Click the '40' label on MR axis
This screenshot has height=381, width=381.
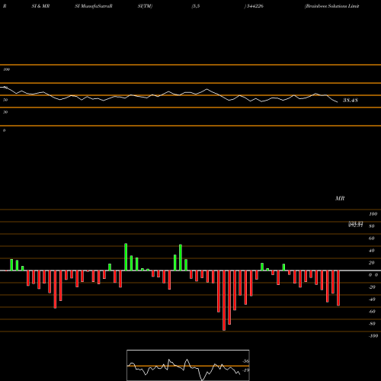click(x=371, y=251)
